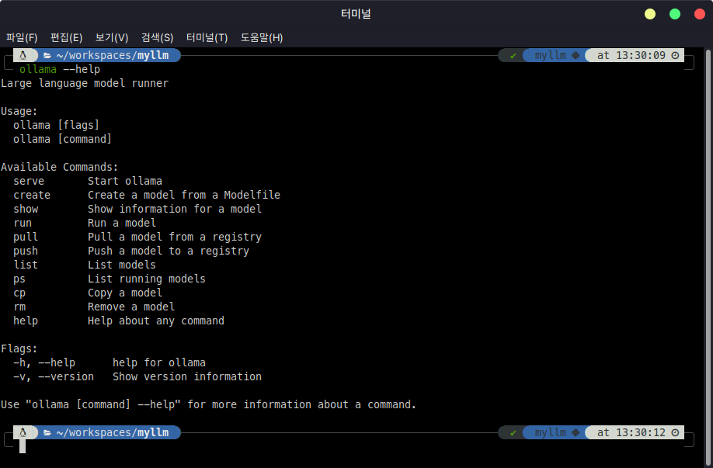Click the terminal vertical scrollbar
The width and height of the screenshot is (713, 468).
pos(708,257)
